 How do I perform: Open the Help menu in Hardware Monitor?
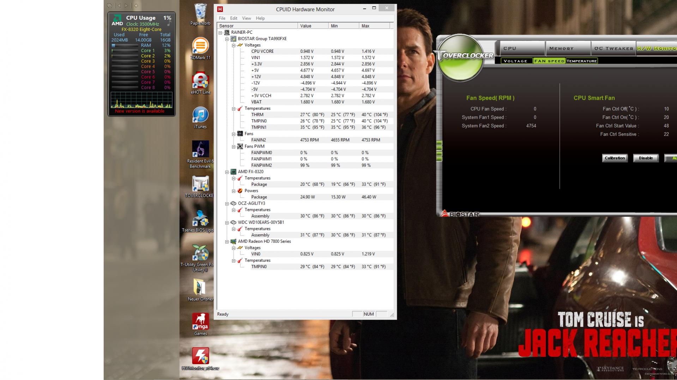pos(260,18)
